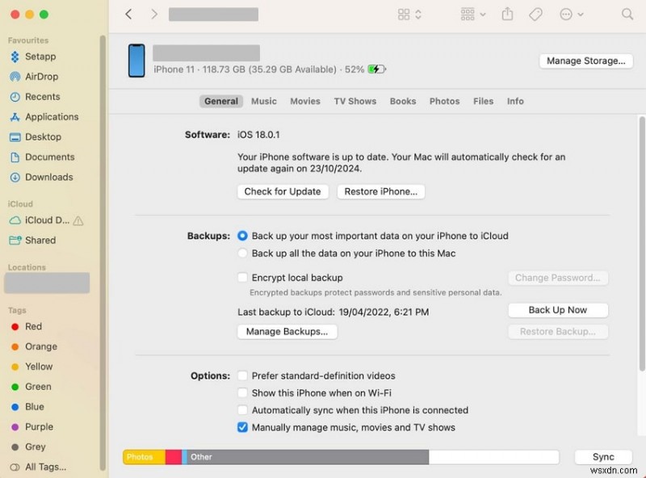
Task: Switch to the Files tab
Action: (x=483, y=102)
